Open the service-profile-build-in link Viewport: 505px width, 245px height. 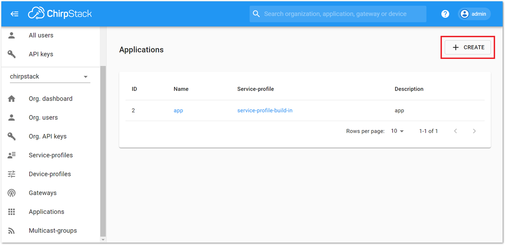pos(265,111)
